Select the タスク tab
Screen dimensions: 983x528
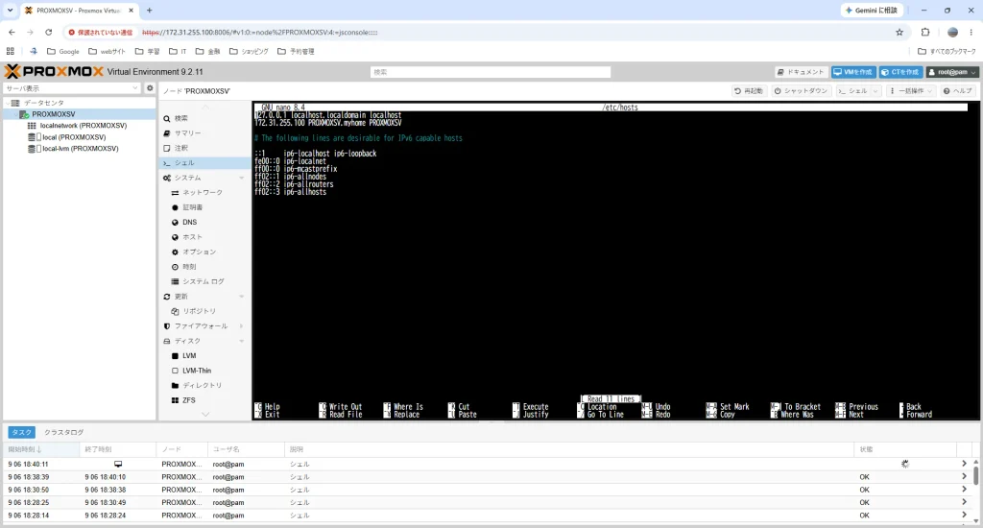[x=22, y=432]
